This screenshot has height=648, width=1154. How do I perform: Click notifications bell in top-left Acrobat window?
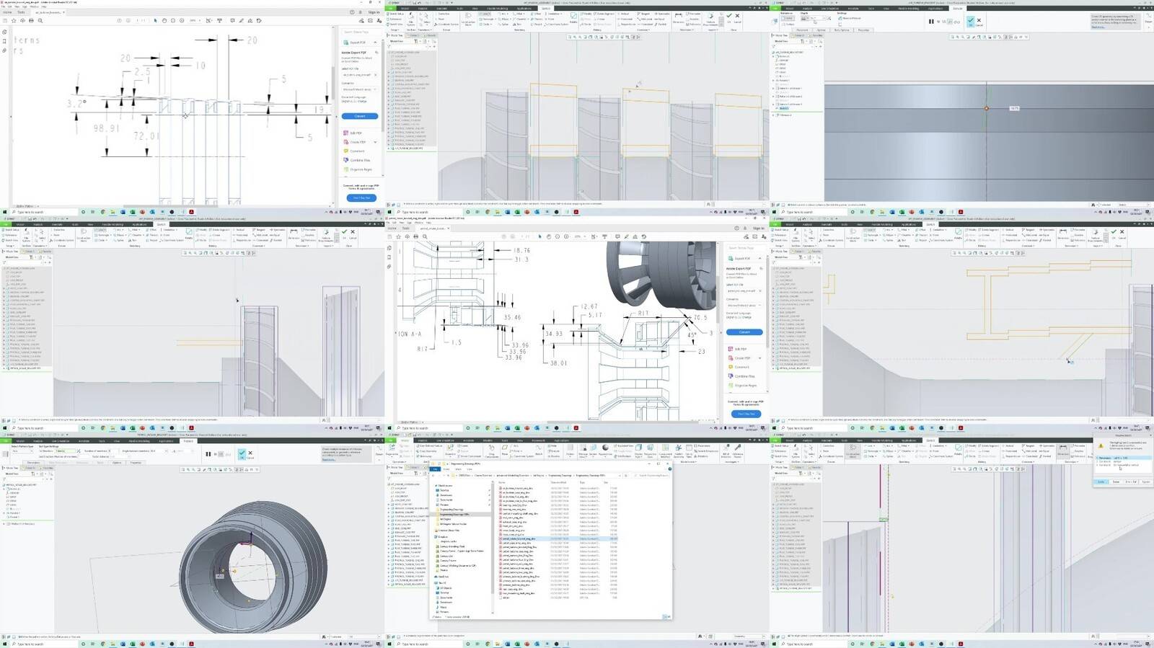(x=360, y=12)
